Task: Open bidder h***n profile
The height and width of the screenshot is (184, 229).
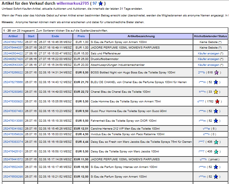Action: coord(202,92)
